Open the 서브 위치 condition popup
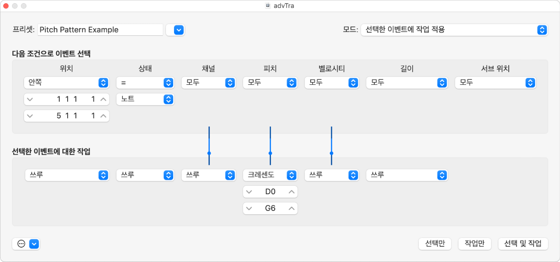 coord(495,83)
